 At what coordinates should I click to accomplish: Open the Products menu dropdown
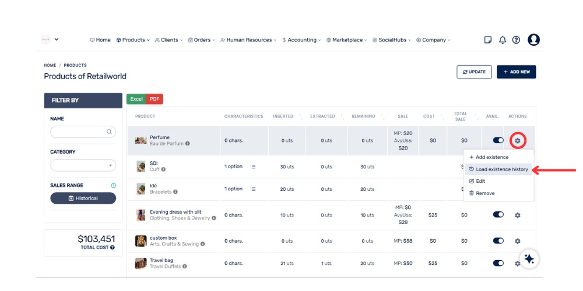pos(133,40)
